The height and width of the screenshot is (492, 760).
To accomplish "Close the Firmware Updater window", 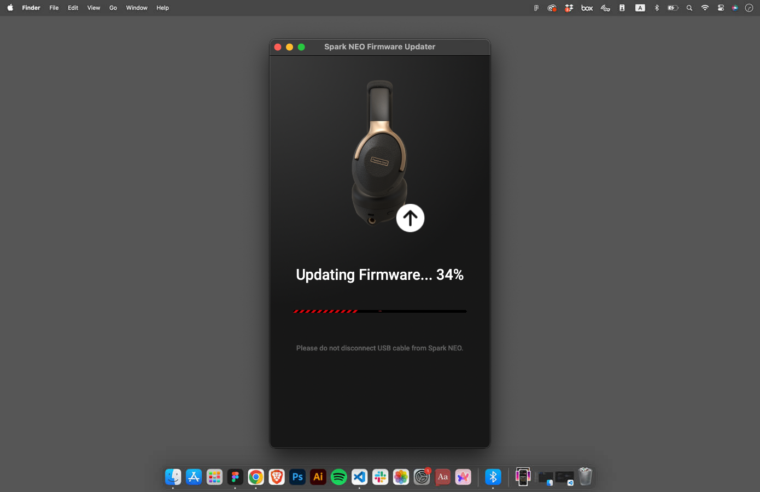I will [x=278, y=47].
